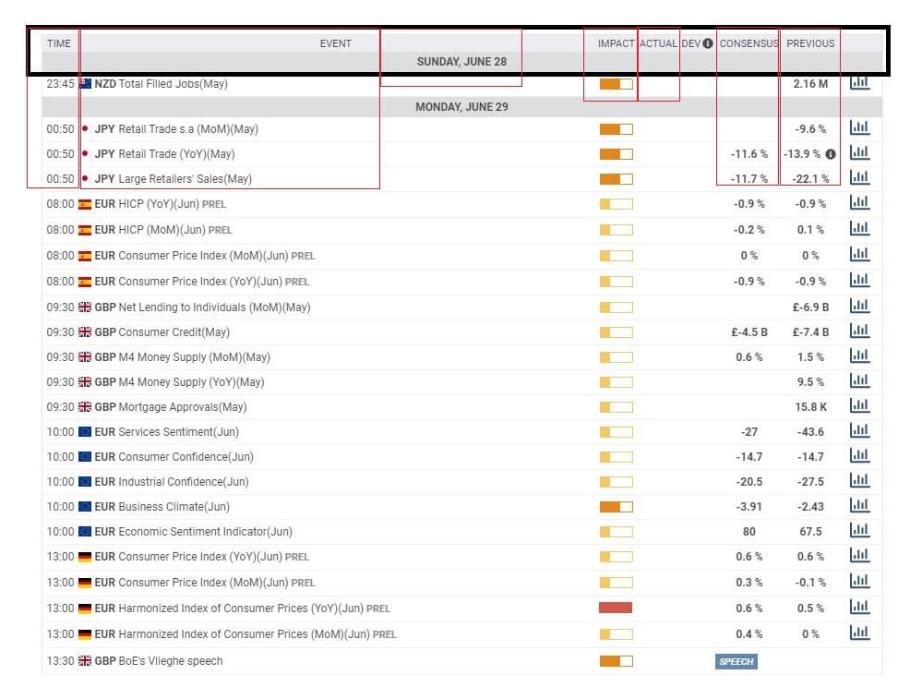Click the EVENT column header
The height and width of the screenshot is (699, 922).
[x=335, y=43]
